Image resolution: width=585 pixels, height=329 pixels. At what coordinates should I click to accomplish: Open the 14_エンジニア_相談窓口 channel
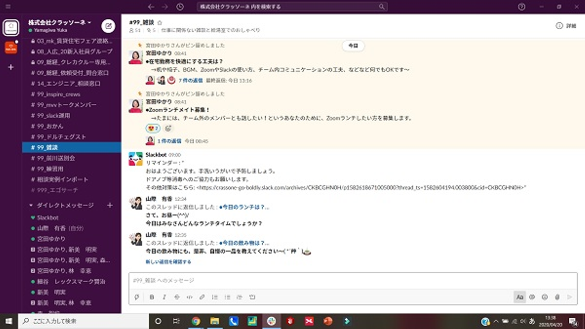[71, 83]
